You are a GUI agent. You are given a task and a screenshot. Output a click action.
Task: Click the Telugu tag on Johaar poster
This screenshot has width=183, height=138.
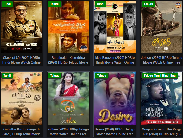pos(148,4)
